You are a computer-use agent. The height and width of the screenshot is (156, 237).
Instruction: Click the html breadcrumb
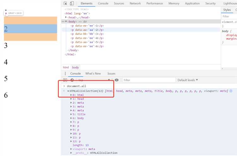point(66,67)
